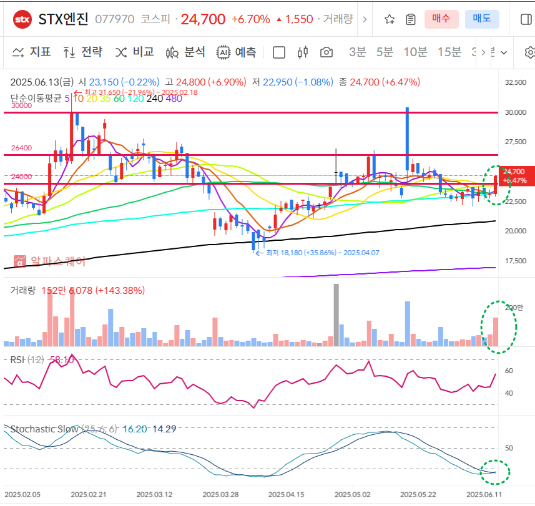Change chart style via the candlestick icon
The image size is (535, 506).
click(303, 52)
